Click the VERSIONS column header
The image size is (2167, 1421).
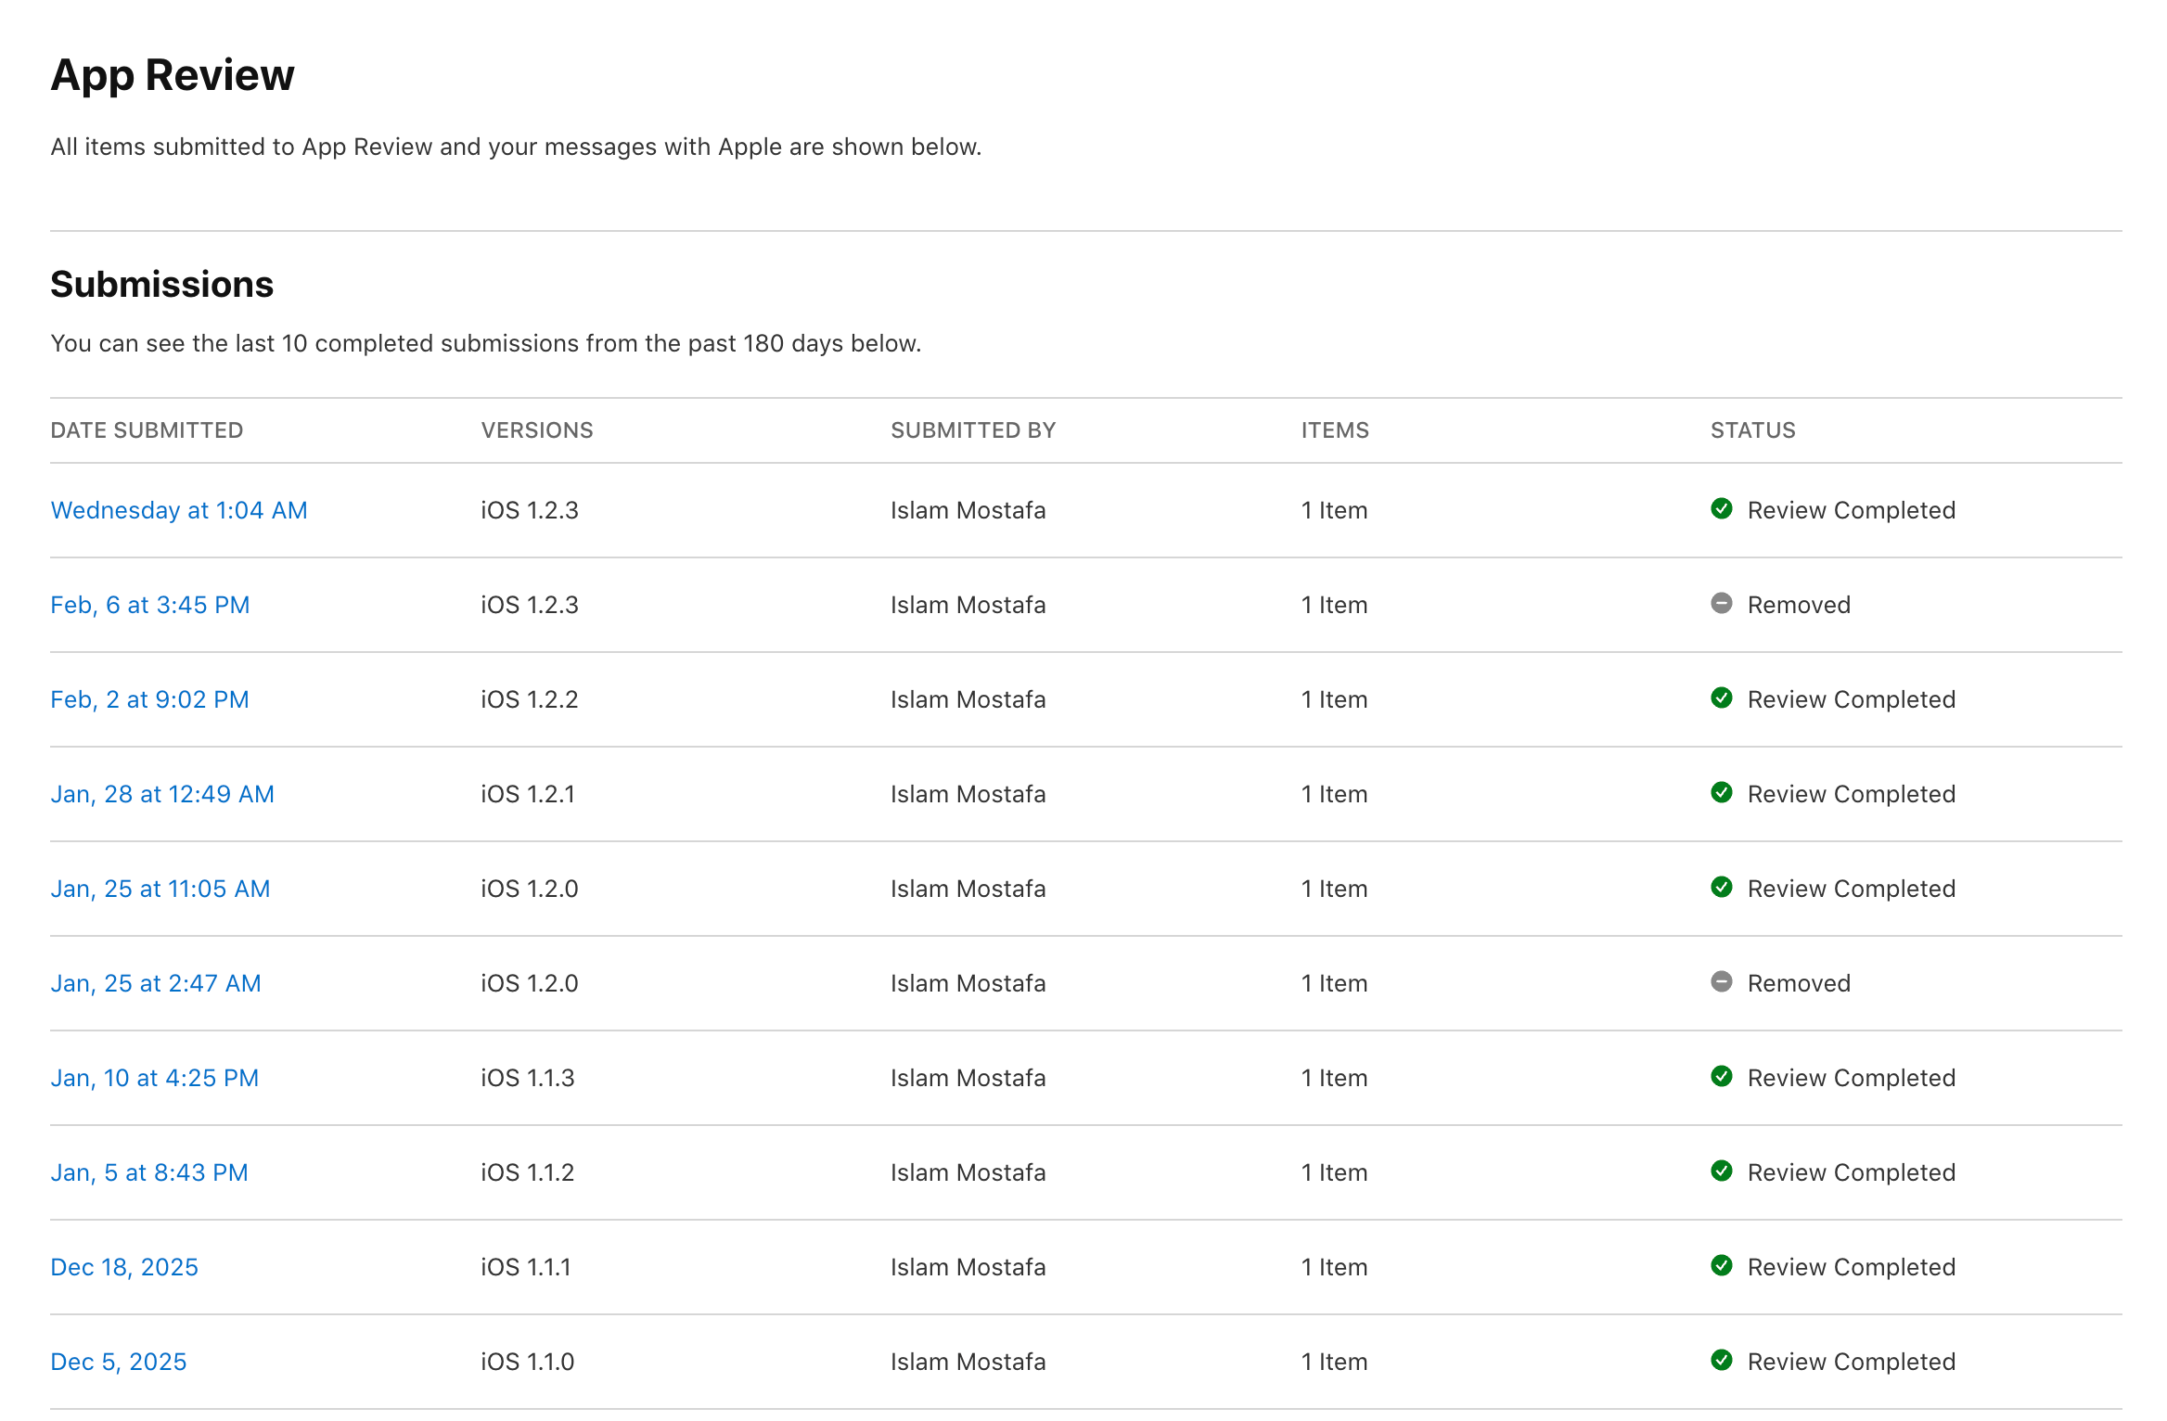coord(538,429)
